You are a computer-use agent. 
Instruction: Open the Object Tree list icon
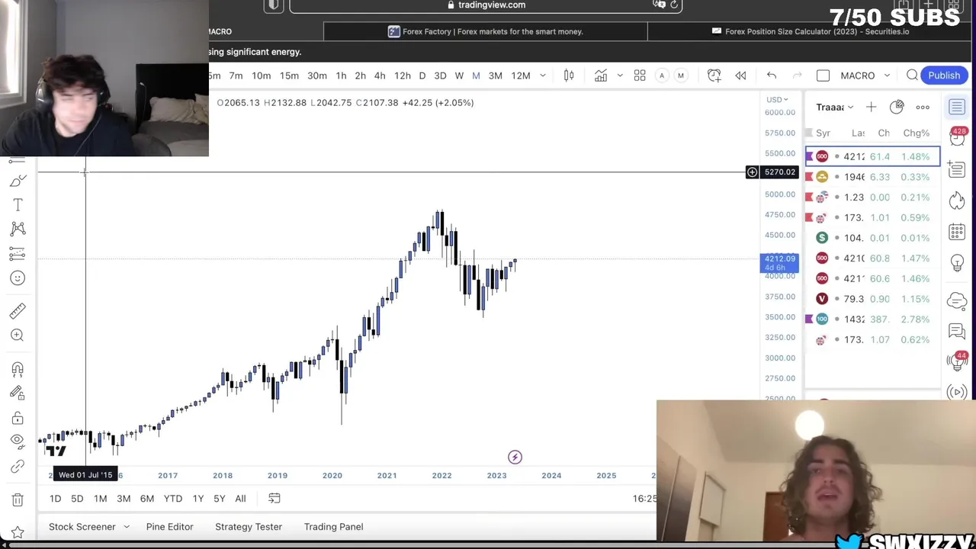tap(957, 171)
